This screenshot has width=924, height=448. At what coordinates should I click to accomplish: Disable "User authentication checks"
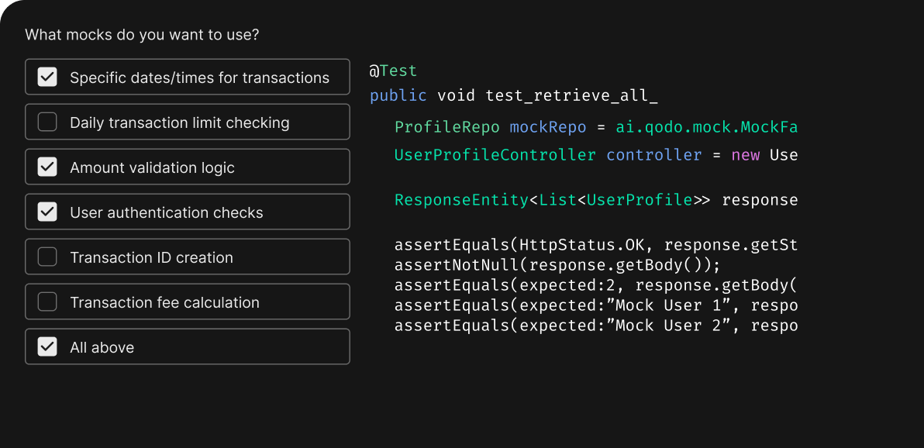tap(47, 212)
